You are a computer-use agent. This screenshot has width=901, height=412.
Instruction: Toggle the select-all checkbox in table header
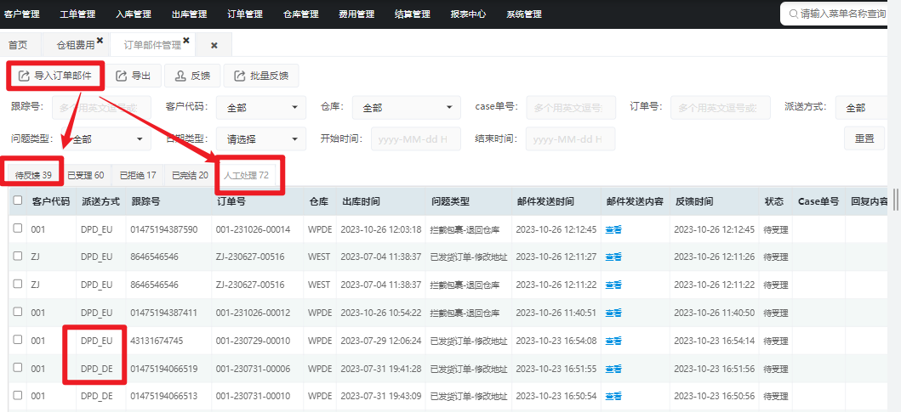18,200
